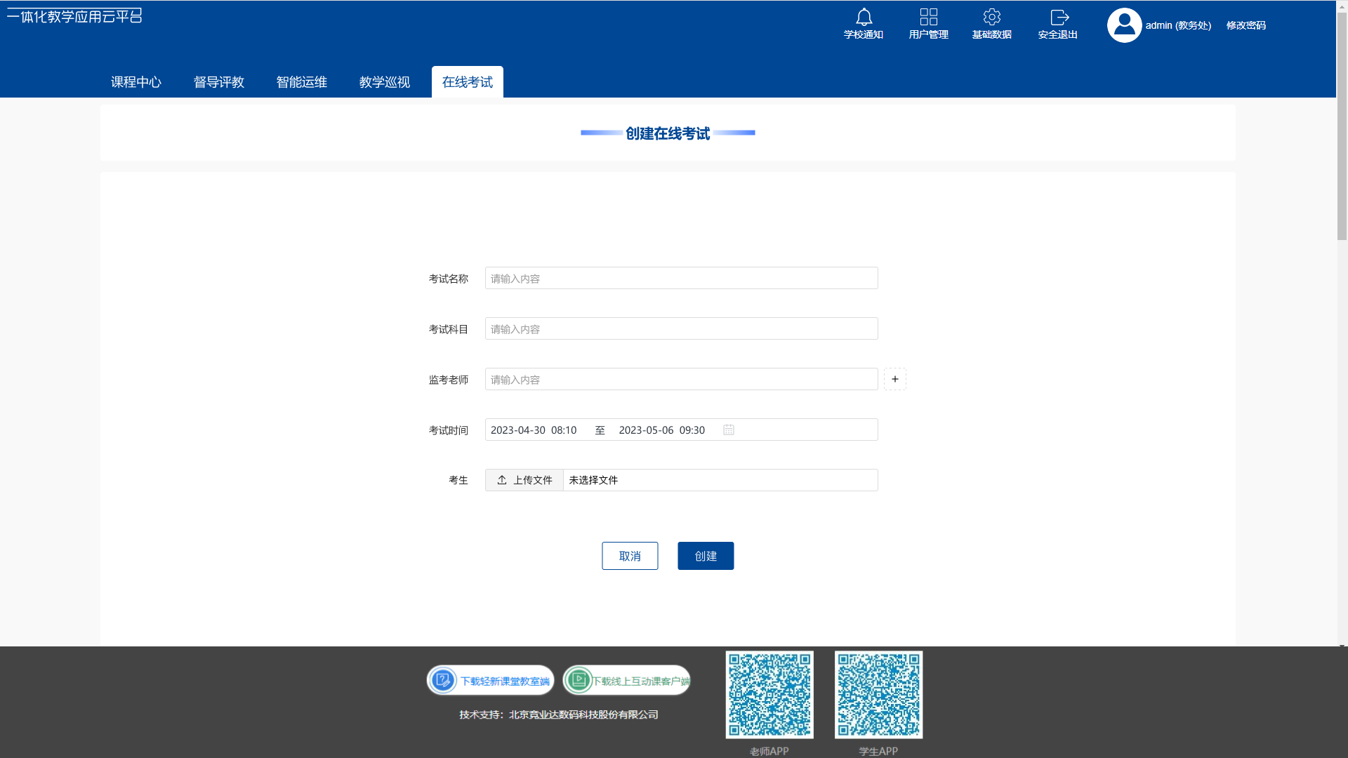Image resolution: width=1348 pixels, height=758 pixels.
Task: Click the end time 2023-05-06 09:30
Action: [x=661, y=430]
